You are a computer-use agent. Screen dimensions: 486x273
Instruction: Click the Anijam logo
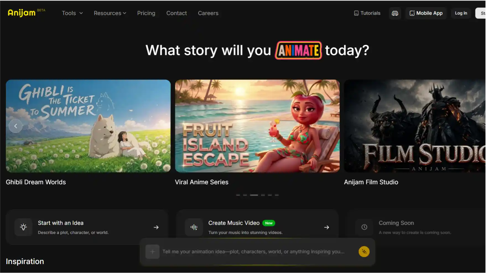[22, 13]
